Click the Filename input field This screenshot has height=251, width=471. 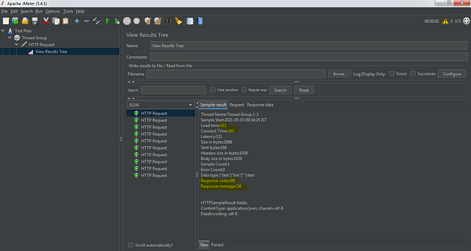coord(236,74)
